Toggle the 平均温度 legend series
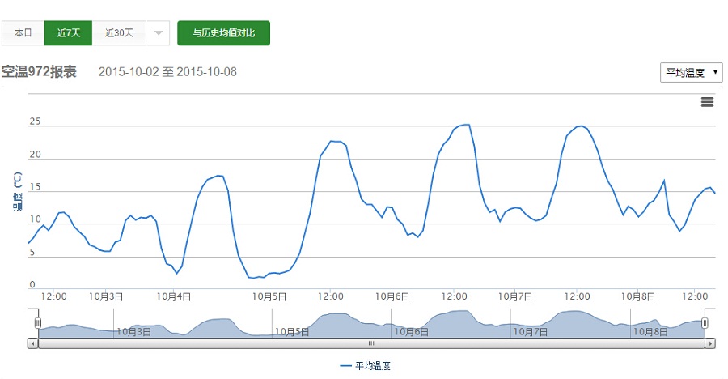The height and width of the screenshot is (379, 728). tap(365, 366)
